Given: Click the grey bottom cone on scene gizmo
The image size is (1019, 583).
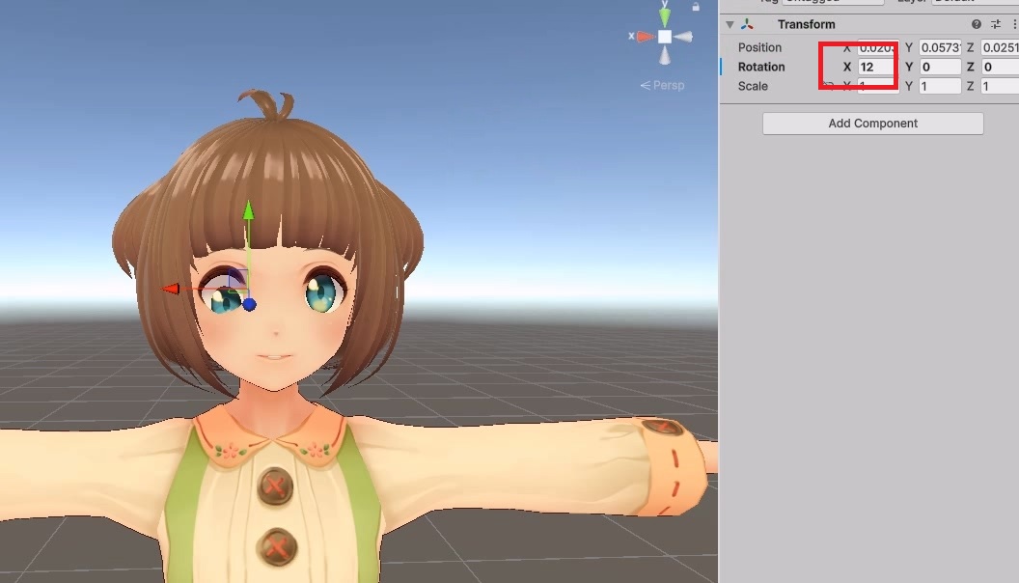Looking at the screenshot, I should tap(664, 56).
